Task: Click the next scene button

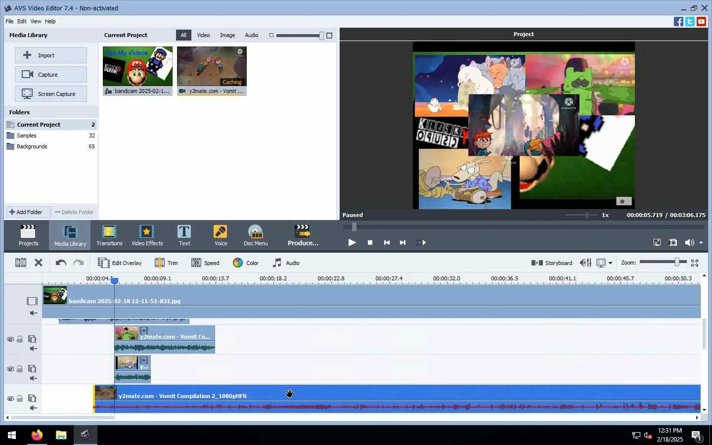Action: point(421,242)
